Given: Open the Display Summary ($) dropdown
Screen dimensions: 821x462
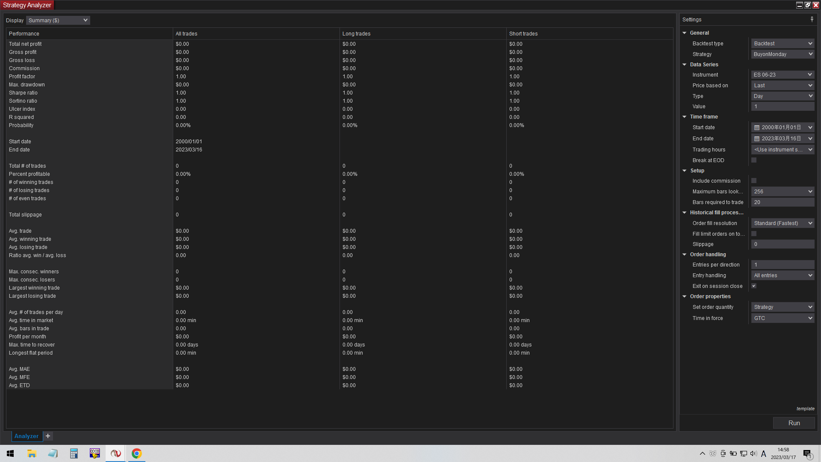Looking at the screenshot, I should point(58,20).
